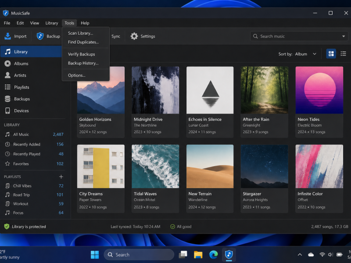Click the Chill Vibes playlist icon

pos(7,186)
